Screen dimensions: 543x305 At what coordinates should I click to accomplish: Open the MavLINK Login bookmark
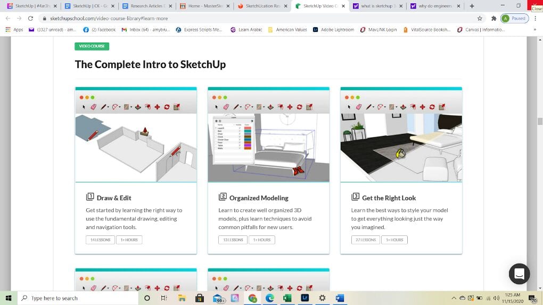379,30
